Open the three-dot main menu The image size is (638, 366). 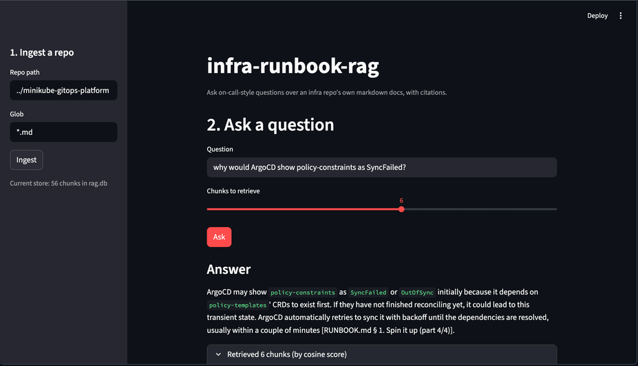pos(621,15)
